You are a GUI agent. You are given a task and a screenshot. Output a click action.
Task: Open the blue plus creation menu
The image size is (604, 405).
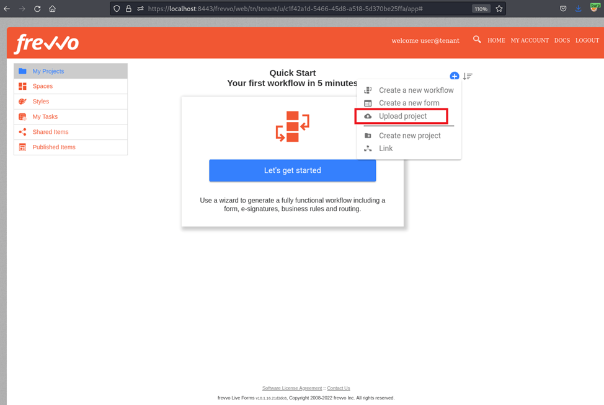click(x=455, y=76)
